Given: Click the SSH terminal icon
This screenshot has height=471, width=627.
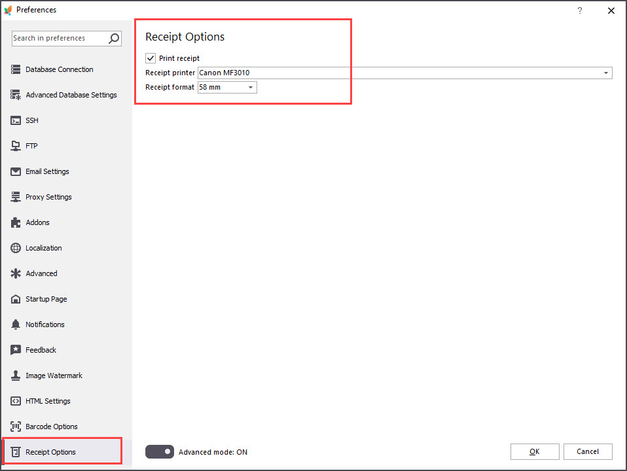Looking at the screenshot, I should [16, 120].
